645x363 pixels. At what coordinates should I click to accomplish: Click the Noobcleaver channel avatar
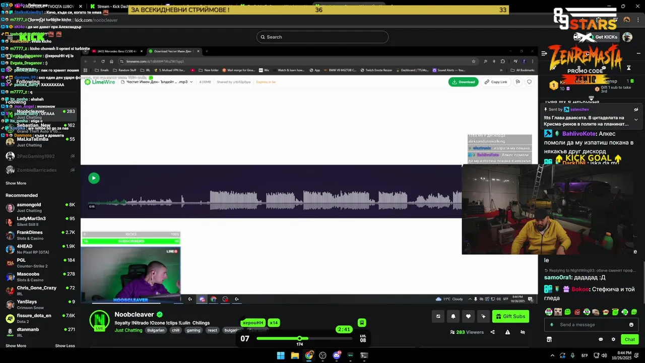pyautogui.click(x=99, y=321)
